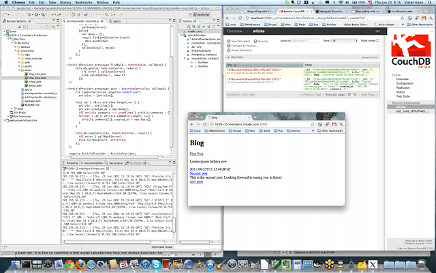
Task: Open Replicator under Futon Tools
Action: 403,87
